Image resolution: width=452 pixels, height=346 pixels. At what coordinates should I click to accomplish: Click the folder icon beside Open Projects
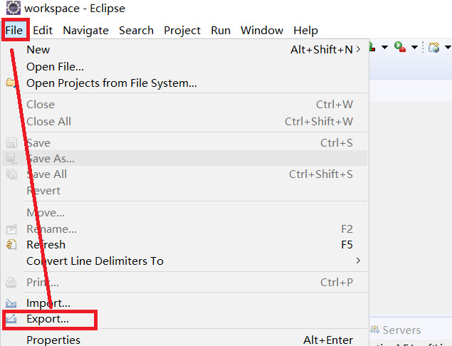[11, 83]
